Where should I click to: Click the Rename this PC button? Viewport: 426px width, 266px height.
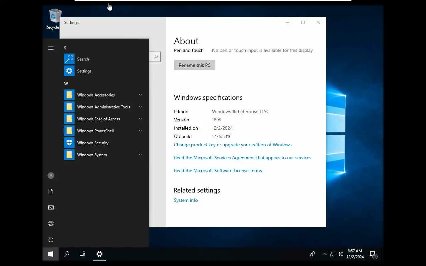click(195, 65)
